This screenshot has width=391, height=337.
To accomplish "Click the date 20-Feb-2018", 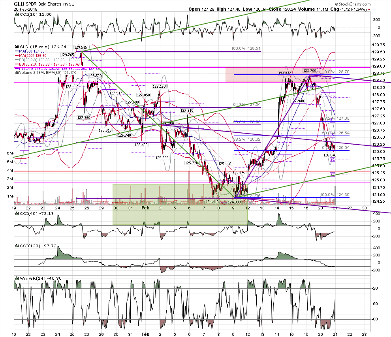I will [25, 9].
